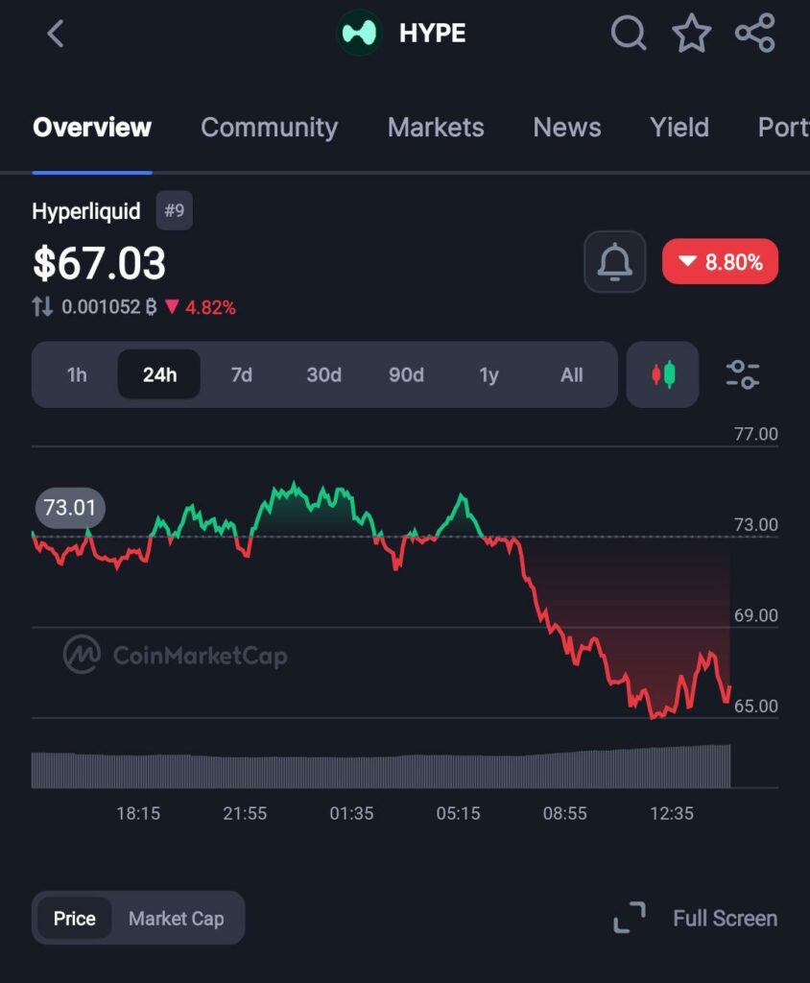This screenshot has height=983, width=810.
Task: Tap the volume bars under the chart
Action: [x=381, y=766]
